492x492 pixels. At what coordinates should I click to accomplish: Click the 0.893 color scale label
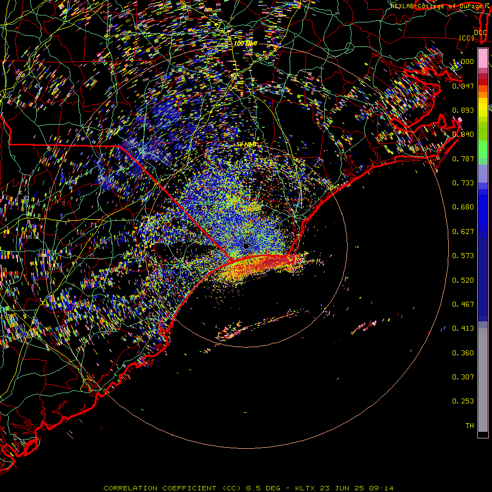click(x=463, y=110)
